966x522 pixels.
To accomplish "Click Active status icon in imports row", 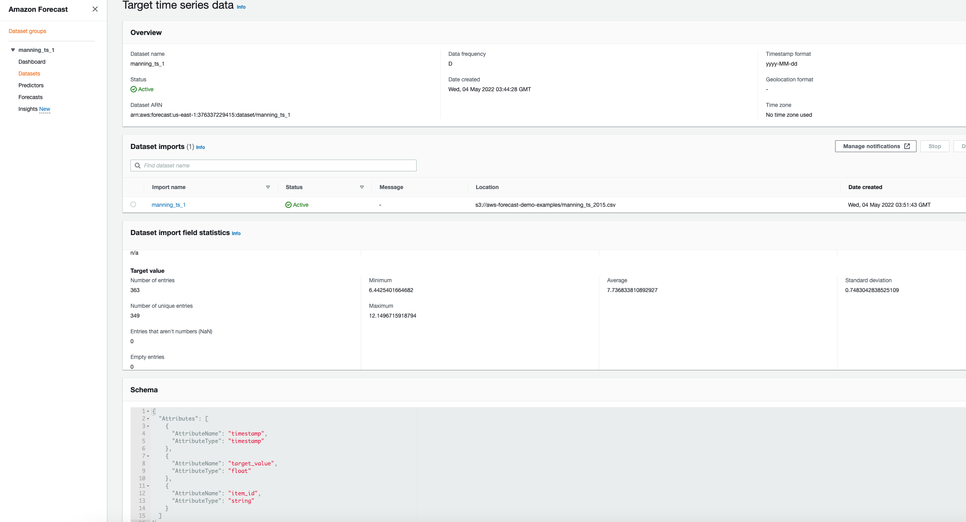I will pos(288,205).
